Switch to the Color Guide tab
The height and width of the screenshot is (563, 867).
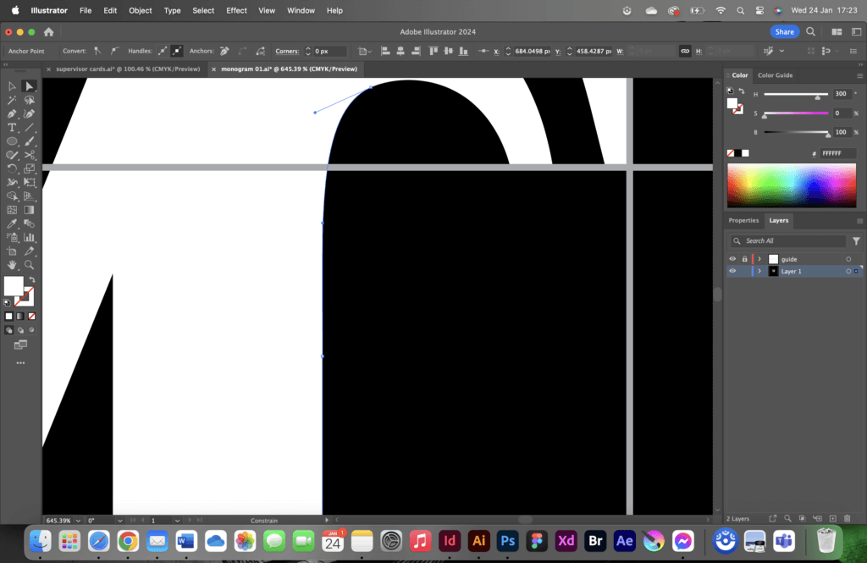point(774,75)
